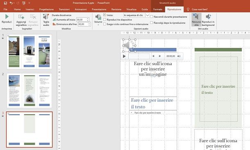Open Animazioni ribbon tab
Image resolution: width=250 pixels, height=150 pixels.
81,9
